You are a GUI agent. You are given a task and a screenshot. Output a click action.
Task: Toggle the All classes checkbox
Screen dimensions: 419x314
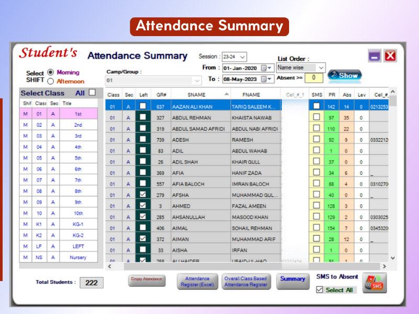tap(92, 93)
